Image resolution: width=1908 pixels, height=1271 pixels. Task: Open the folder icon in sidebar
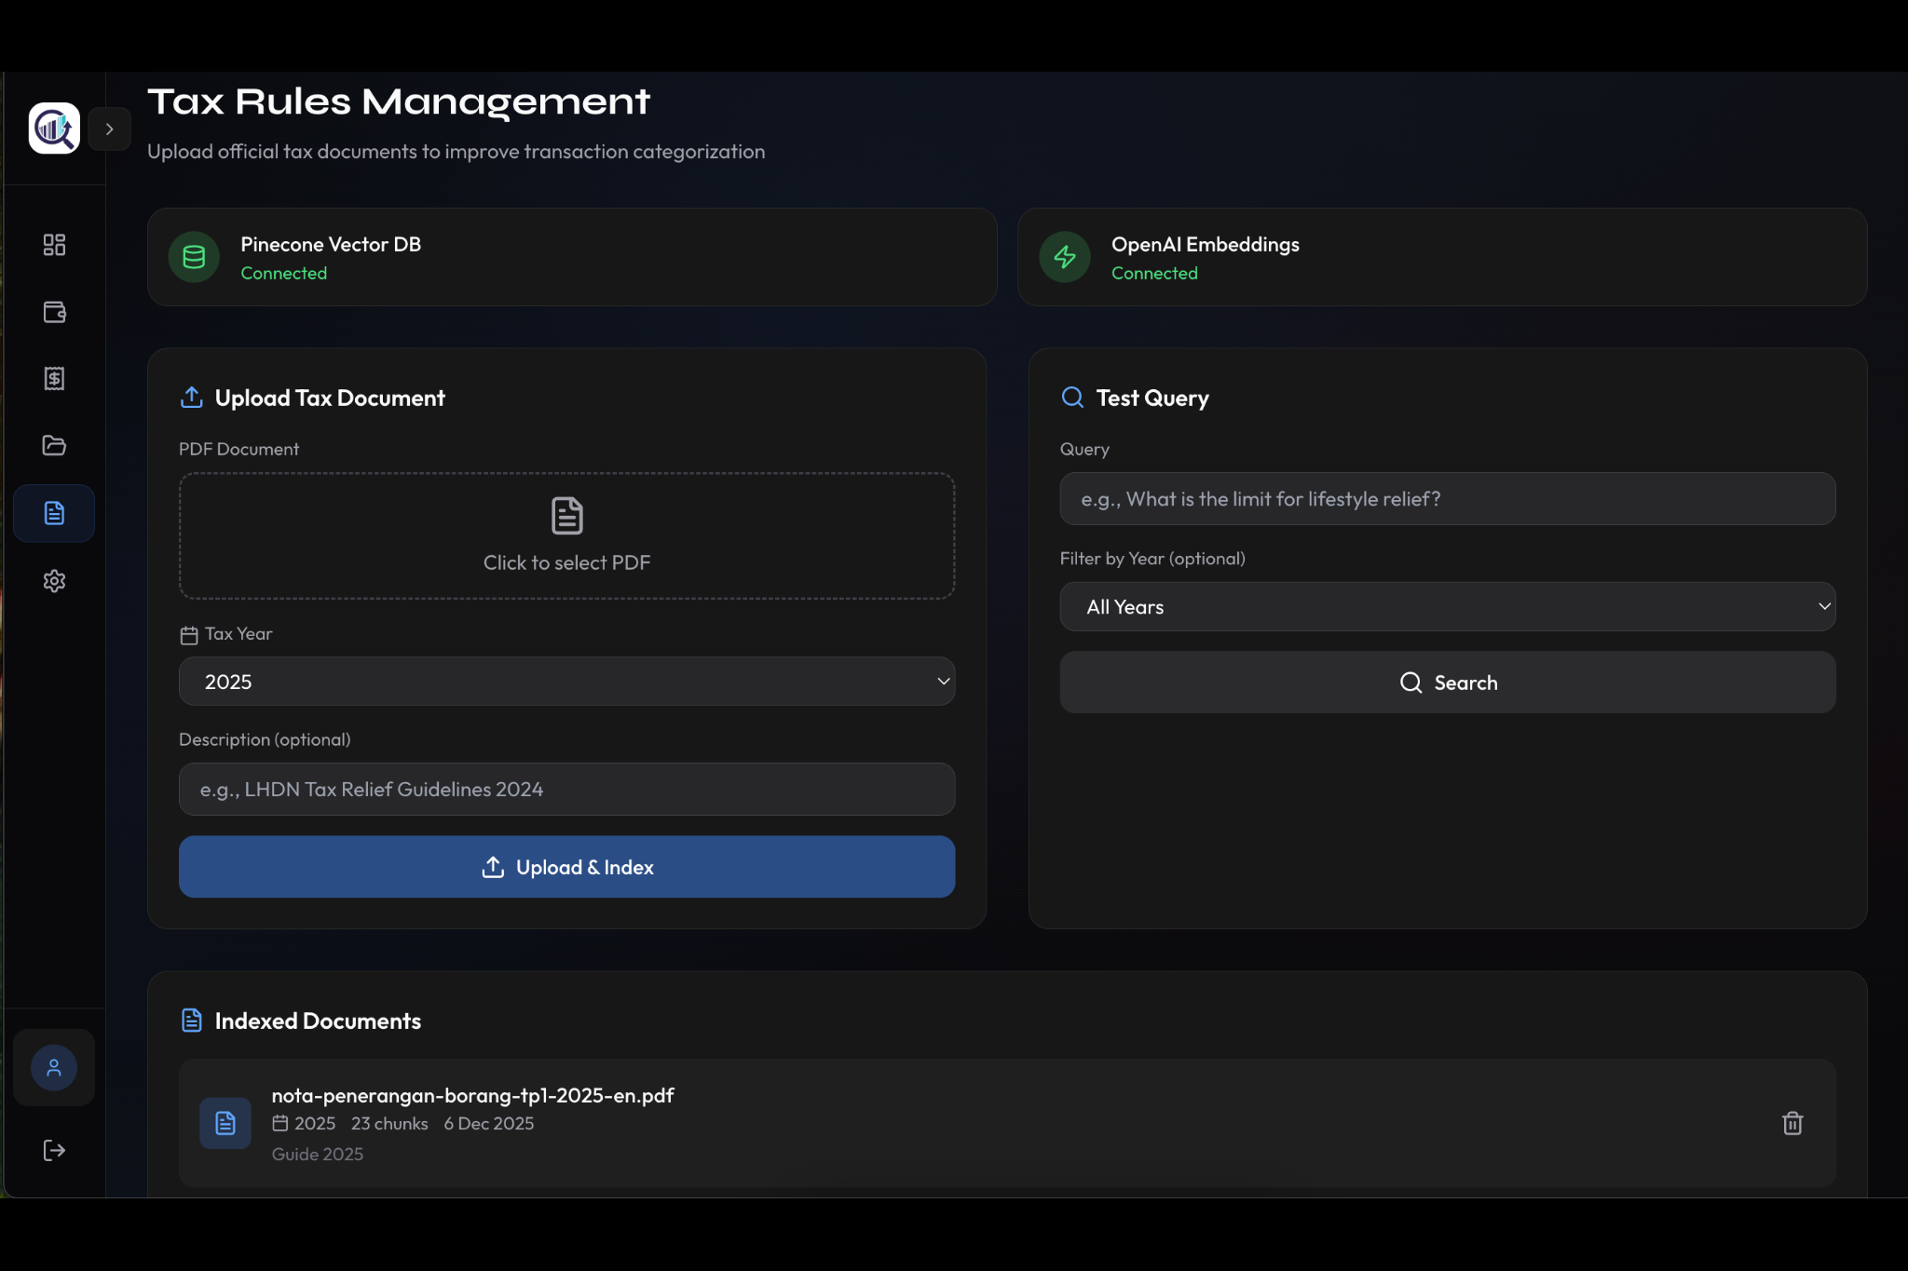[54, 445]
